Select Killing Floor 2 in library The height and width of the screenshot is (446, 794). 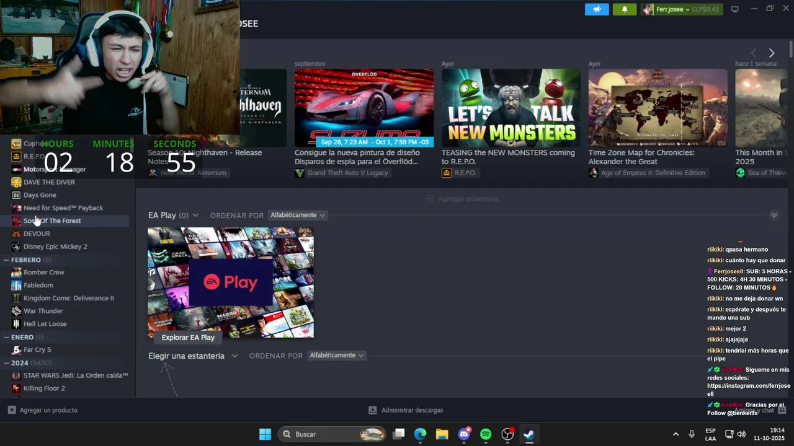pyautogui.click(x=44, y=388)
